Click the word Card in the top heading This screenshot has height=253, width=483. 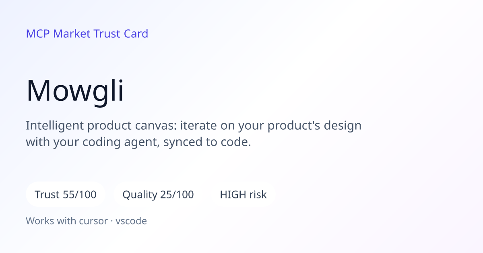(x=136, y=34)
